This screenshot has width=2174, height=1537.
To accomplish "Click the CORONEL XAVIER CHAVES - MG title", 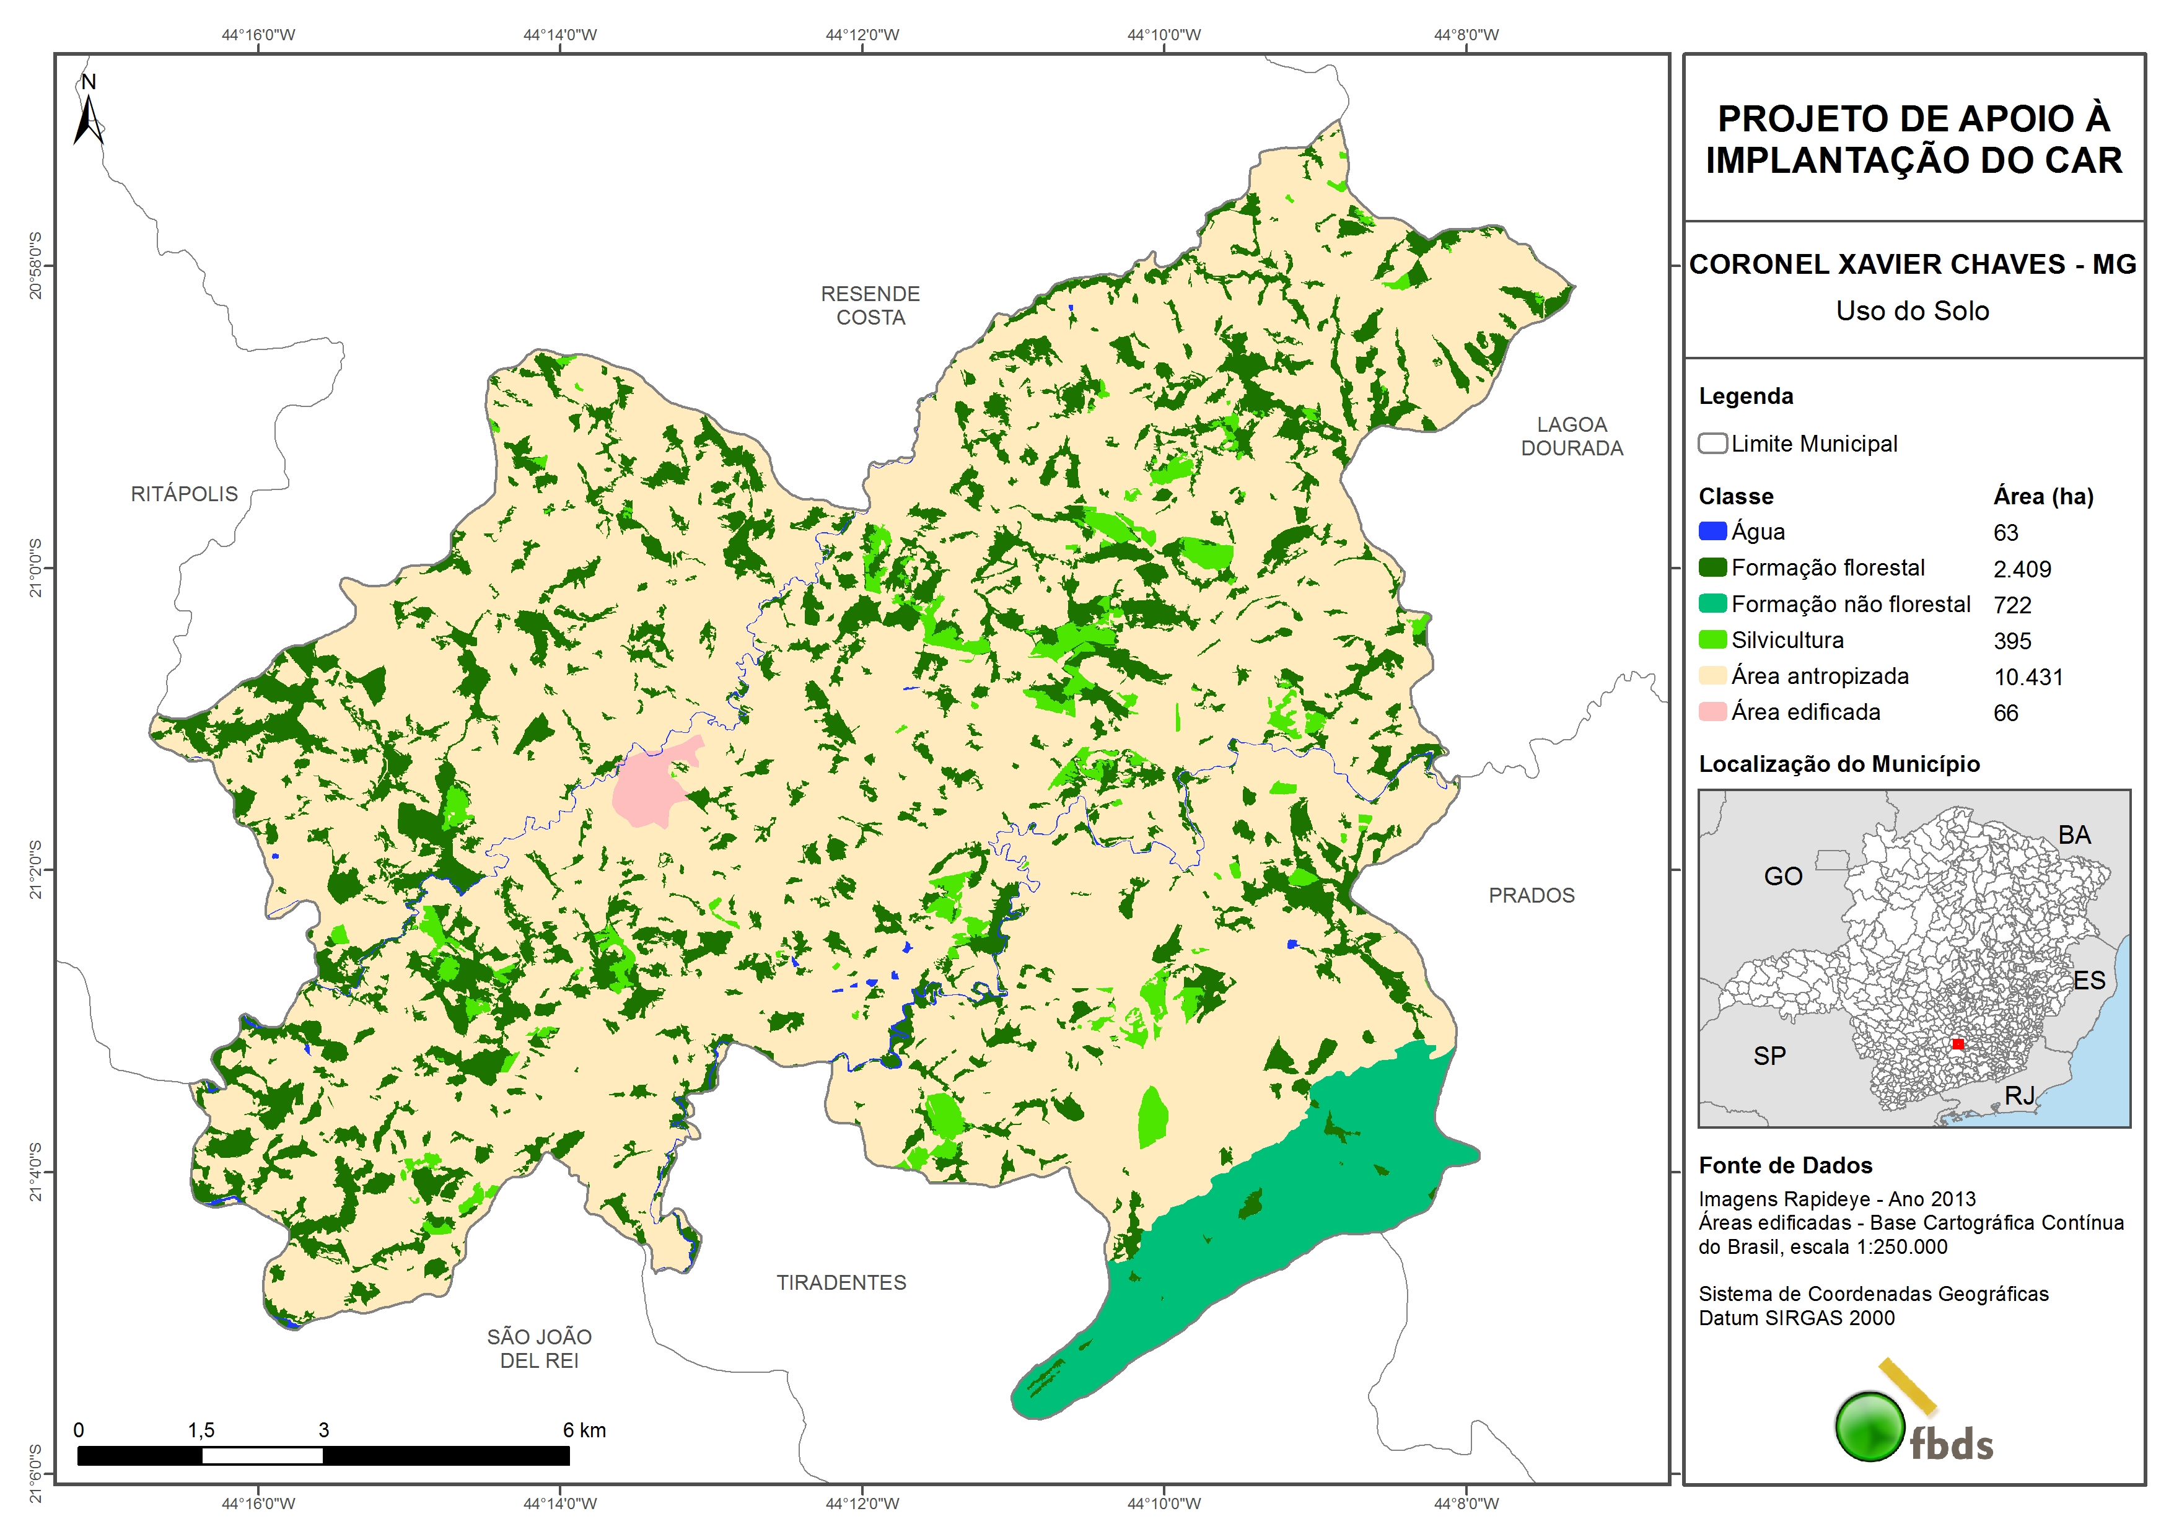I will [x=1912, y=264].
